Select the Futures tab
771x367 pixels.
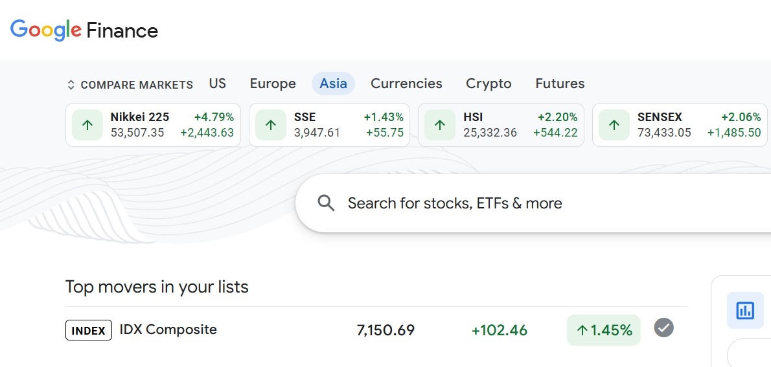[560, 83]
